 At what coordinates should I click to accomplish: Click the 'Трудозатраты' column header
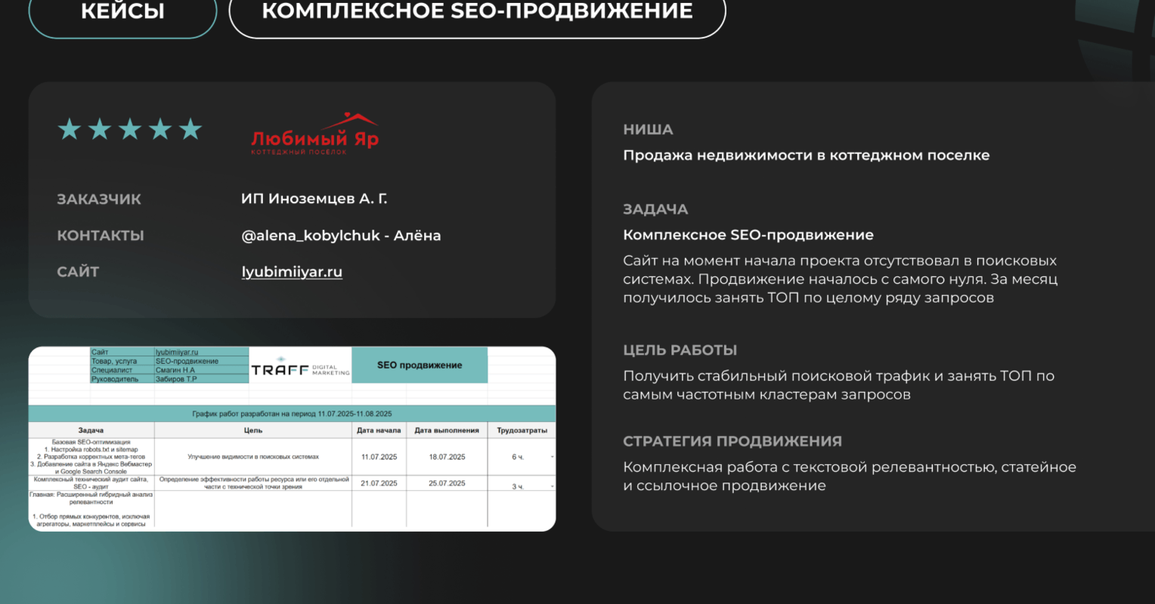pyautogui.click(x=522, y=430)
